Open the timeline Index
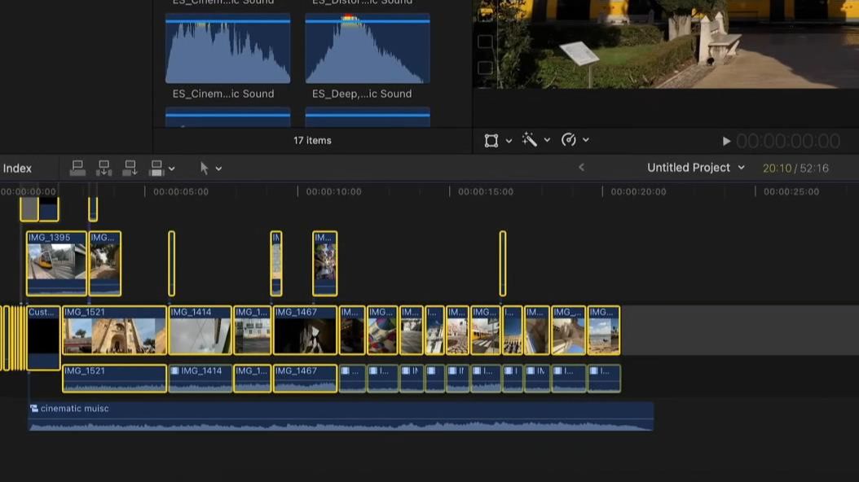The image size is (859, 482). click(18, 169)
